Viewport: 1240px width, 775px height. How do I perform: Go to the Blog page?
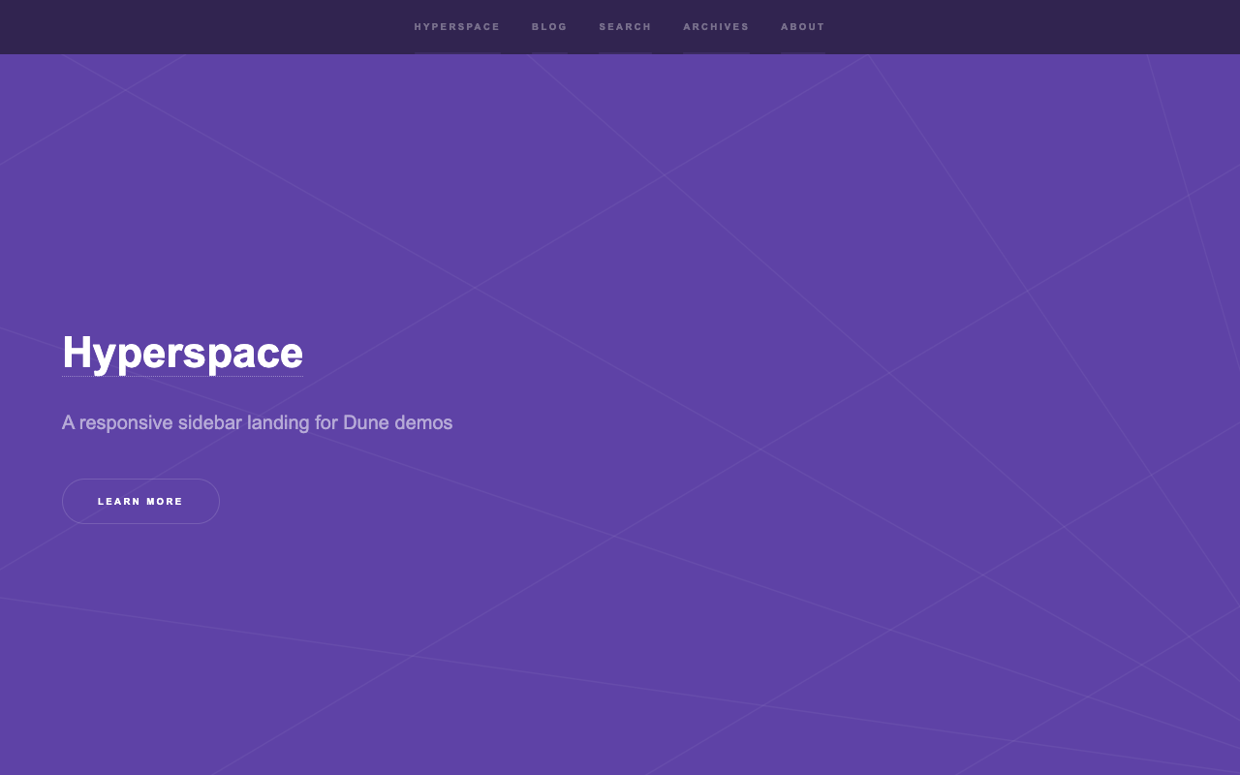549,27
